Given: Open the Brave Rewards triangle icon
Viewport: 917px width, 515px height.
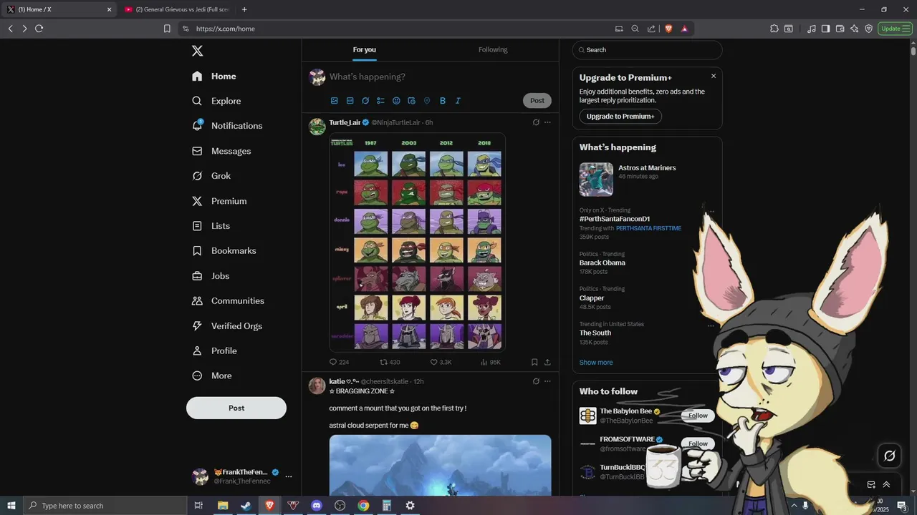Looking at the screenshot, I should click(684, 29).
